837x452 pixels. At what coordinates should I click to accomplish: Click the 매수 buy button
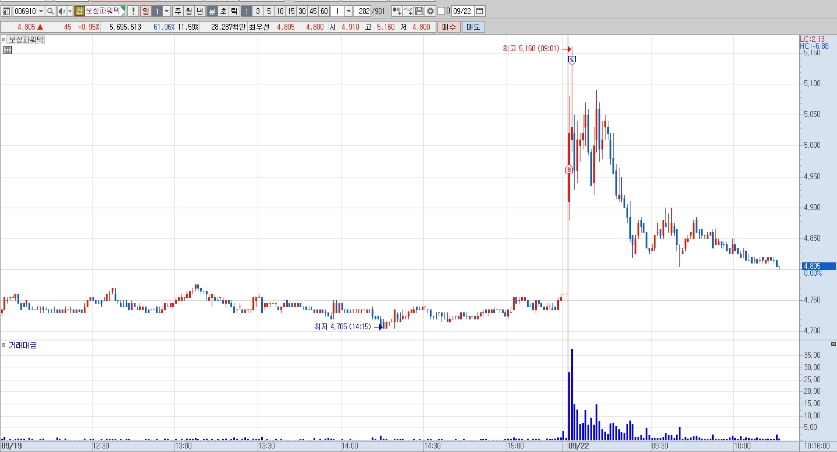pyautogui.click(x=448, y=27)
